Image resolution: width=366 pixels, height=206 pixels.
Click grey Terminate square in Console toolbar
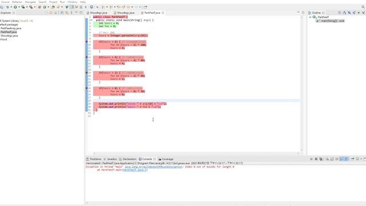311,159
